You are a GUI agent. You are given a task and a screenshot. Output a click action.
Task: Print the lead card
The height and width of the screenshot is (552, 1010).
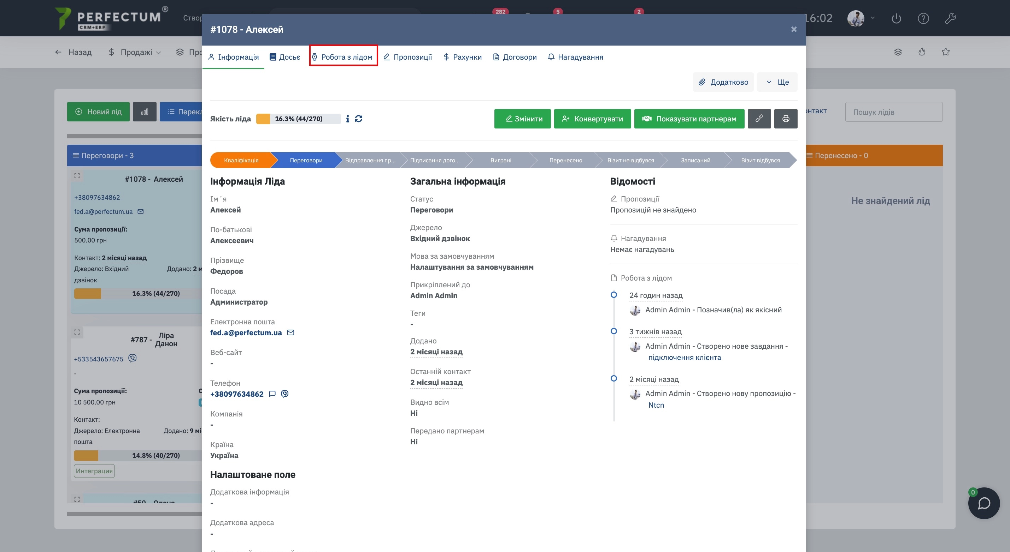tap(786, 119)
